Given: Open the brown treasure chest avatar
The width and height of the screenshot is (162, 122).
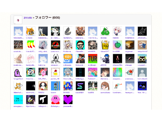Looking at the screenshot, I should (130, 45).
